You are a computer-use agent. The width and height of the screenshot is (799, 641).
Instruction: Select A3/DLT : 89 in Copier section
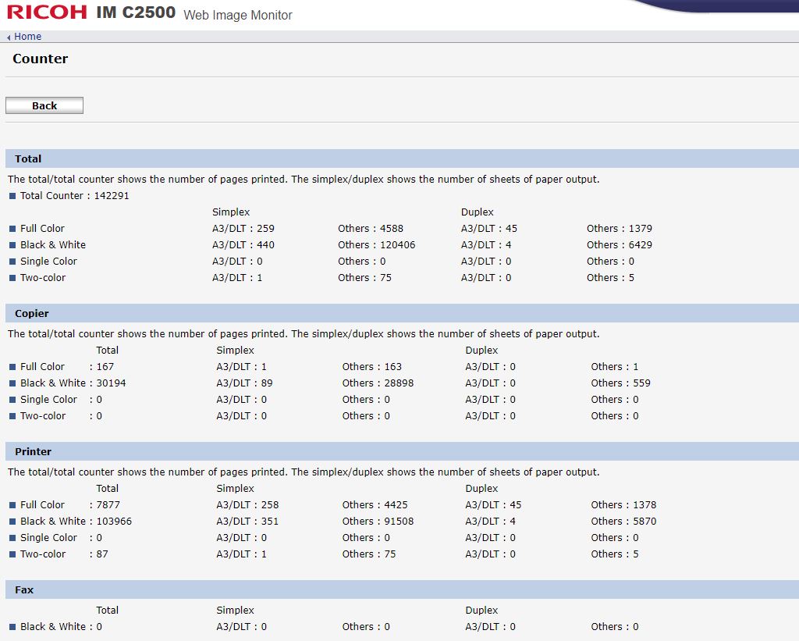244,383
